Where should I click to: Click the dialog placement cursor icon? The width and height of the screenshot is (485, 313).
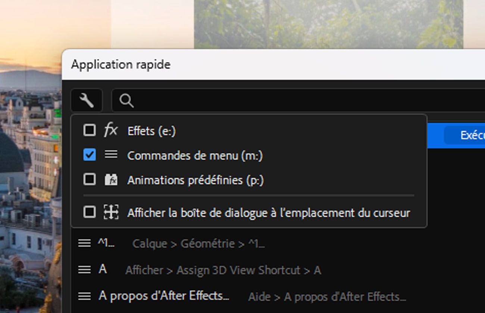(111, 212)
